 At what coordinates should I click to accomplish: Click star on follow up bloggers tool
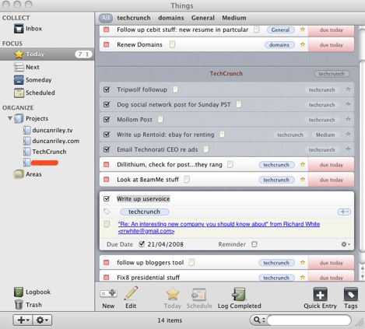[303, 262]
